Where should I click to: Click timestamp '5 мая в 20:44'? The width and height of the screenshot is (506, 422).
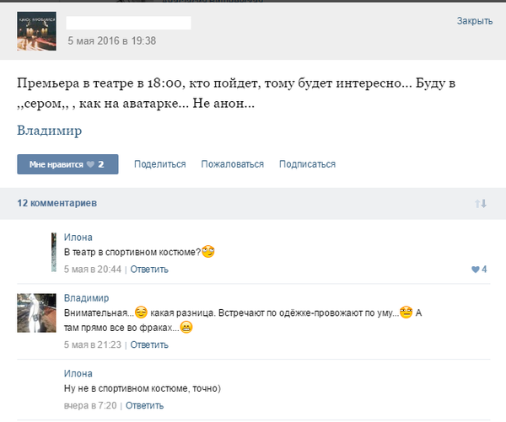coord(93,270)
